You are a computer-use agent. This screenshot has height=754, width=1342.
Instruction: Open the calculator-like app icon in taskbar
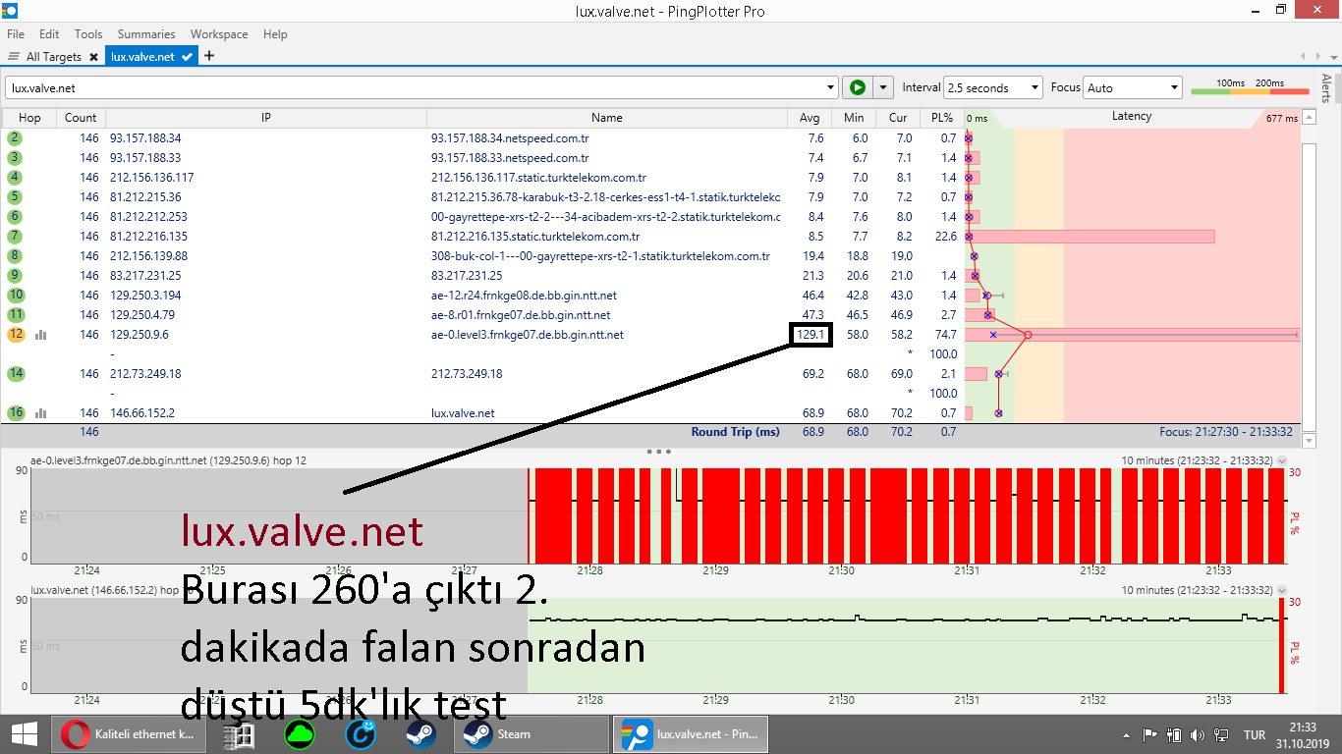click(x=238, y=733)
